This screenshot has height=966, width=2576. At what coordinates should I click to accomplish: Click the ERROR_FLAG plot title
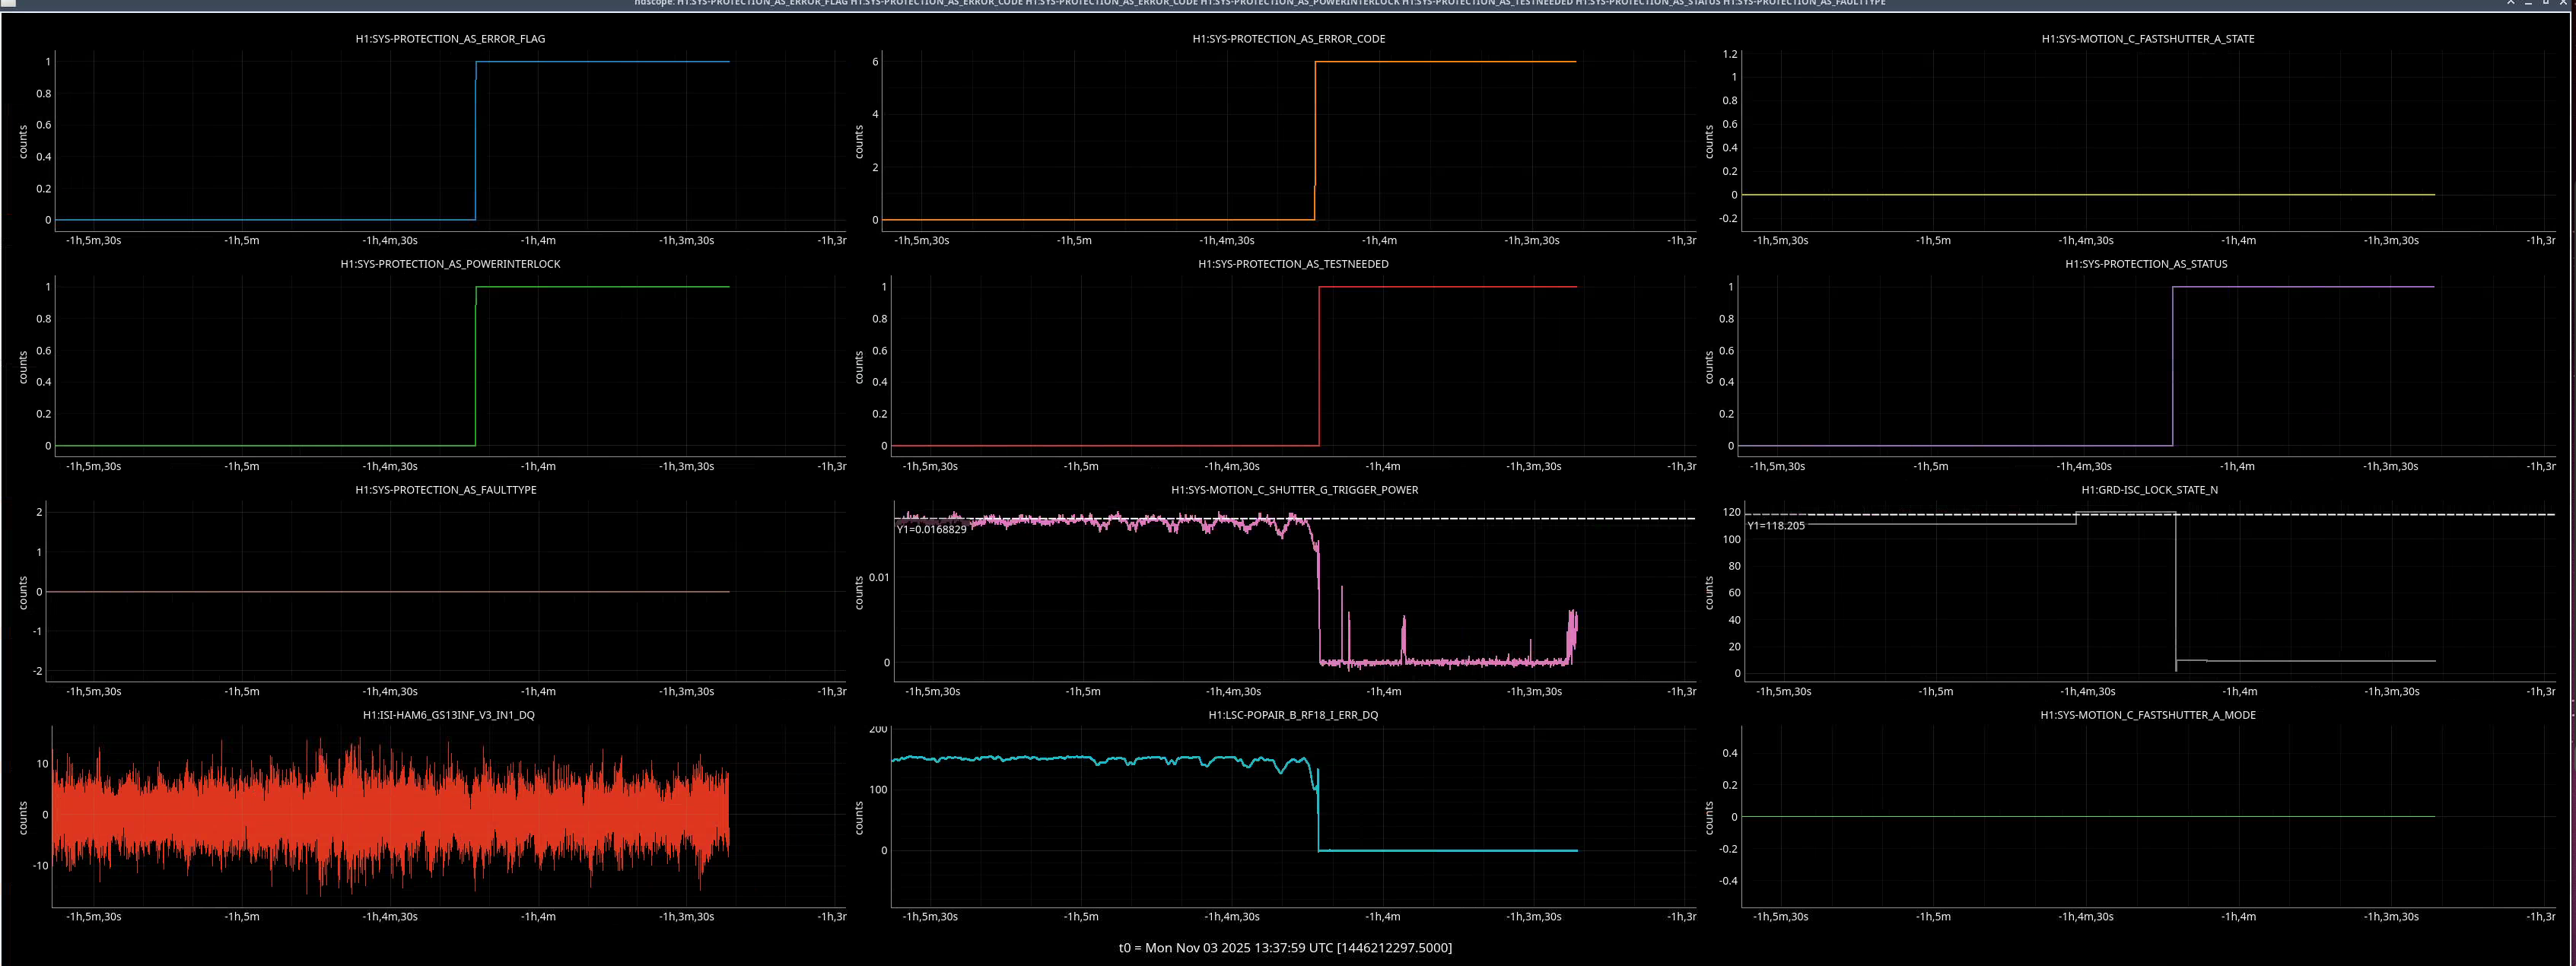[450, 39]
